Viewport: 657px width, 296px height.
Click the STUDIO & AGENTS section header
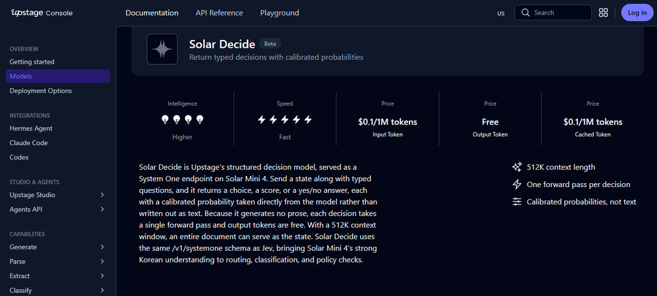point(34,182)
